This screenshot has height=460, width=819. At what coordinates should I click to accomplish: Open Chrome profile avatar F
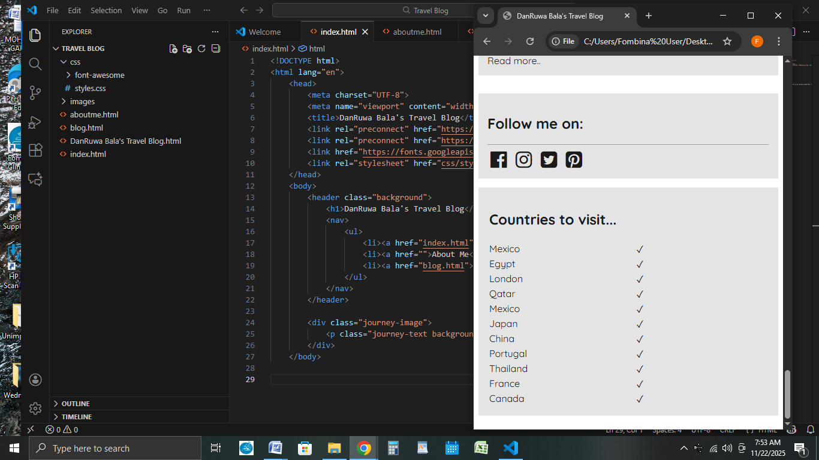click(x=757, y=41)
